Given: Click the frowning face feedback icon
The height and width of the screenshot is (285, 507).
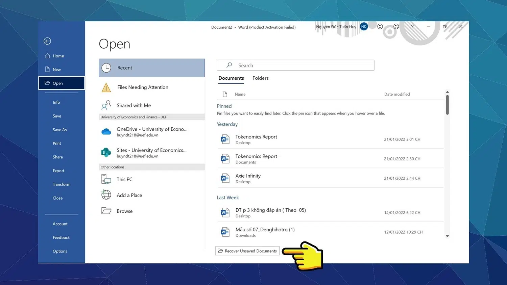Looking at the screenshot, I should point(396,26).
